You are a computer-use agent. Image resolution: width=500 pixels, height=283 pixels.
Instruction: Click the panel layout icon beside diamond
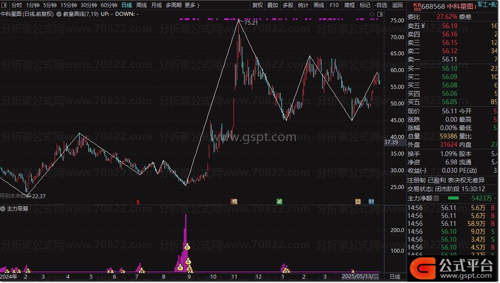pyautogui.click(x=379, y=14)
